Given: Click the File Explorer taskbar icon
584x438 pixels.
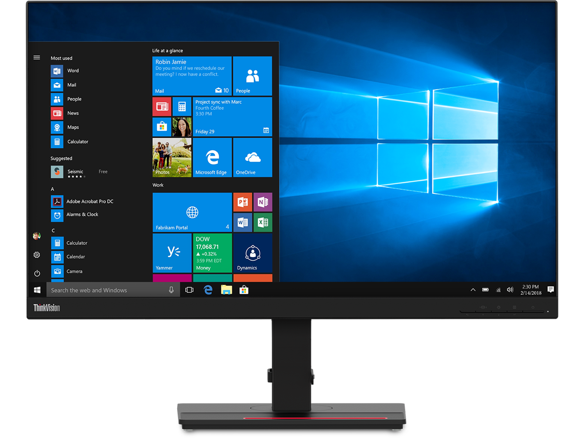Looking at the screenshot, I should [226, 290].
